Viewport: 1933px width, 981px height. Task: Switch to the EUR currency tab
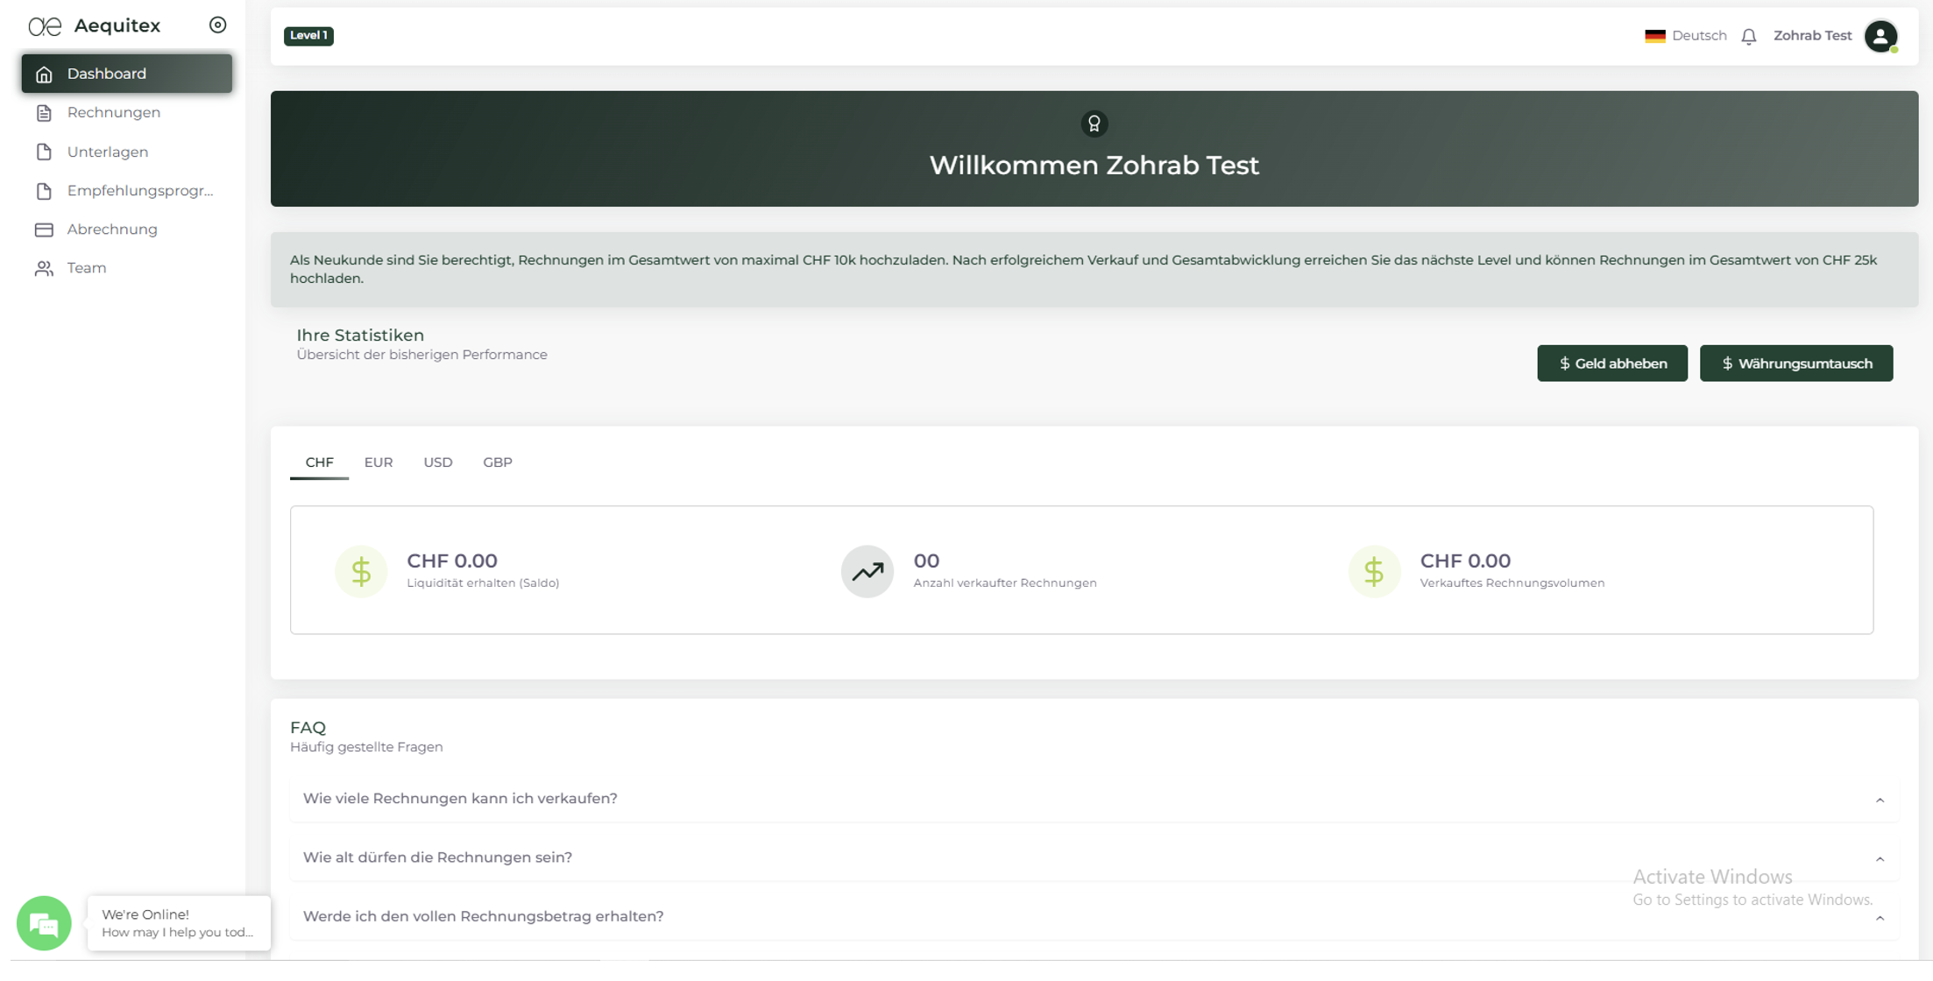click(379, 462)
